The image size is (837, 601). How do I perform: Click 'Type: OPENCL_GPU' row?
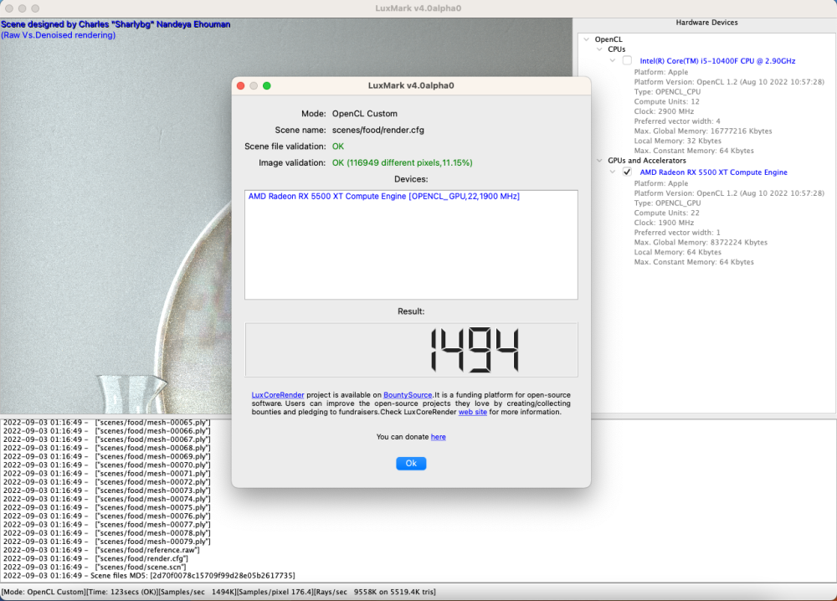[667, 203]
